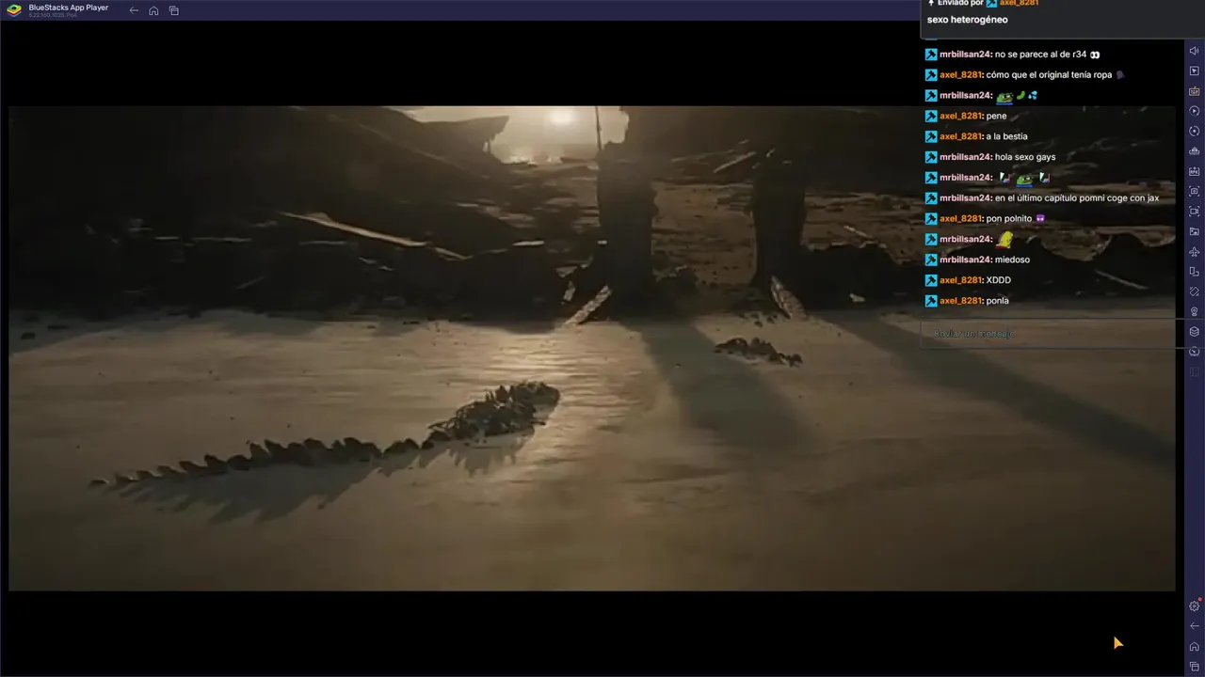
Task: Click the badge beside 'a la bestia' message
Action: point(931,136)
